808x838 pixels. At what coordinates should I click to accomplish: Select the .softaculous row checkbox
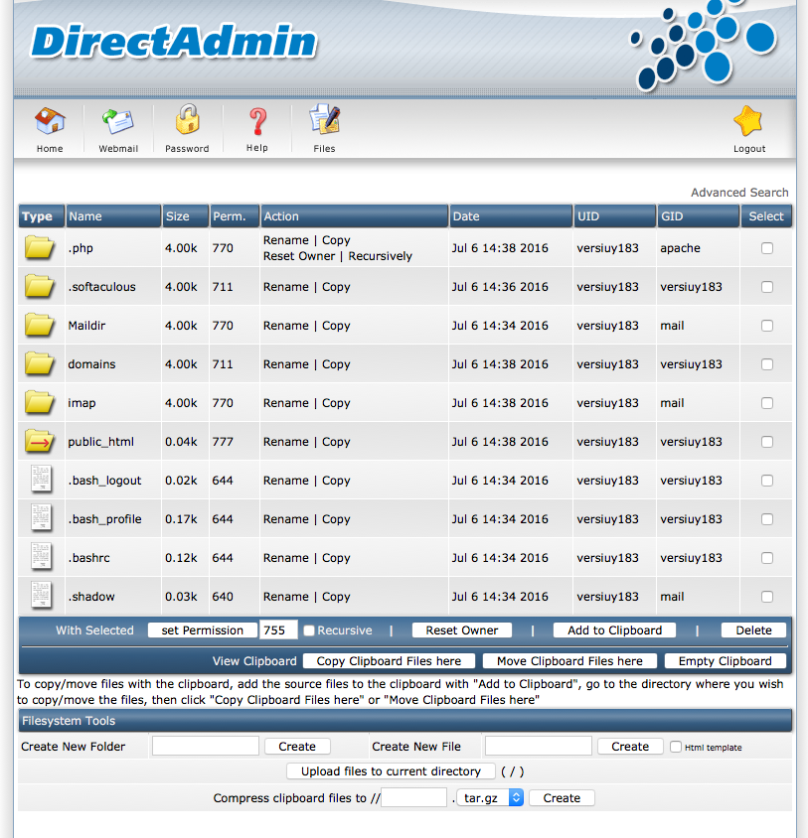point(767,287)
